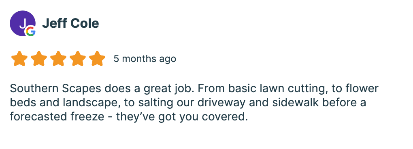
Task: Click the Google G logo badge
Action: (30, 31)
